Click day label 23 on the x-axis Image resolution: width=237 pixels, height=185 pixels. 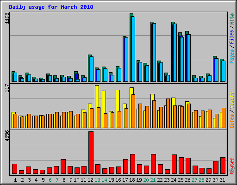click(x=167, y=180)
